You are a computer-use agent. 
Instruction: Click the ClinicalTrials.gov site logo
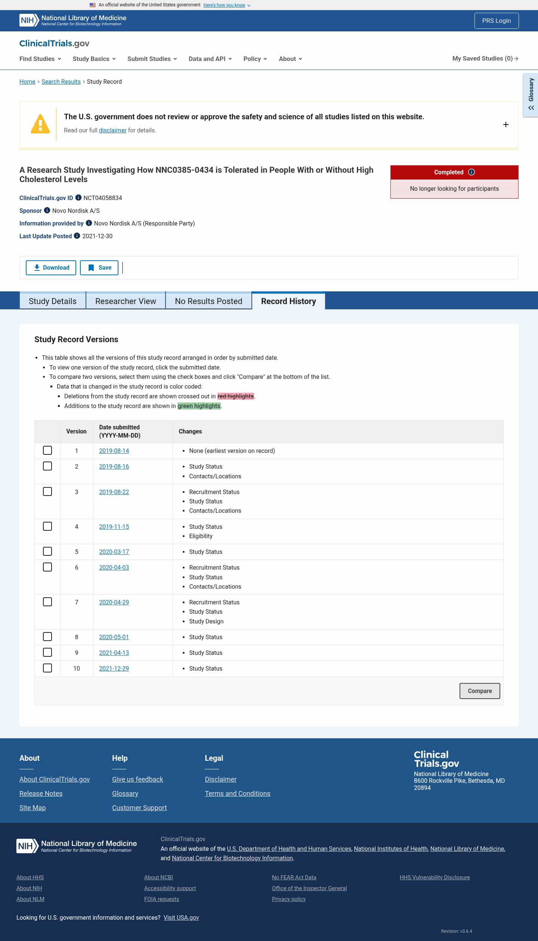point(55,43)
